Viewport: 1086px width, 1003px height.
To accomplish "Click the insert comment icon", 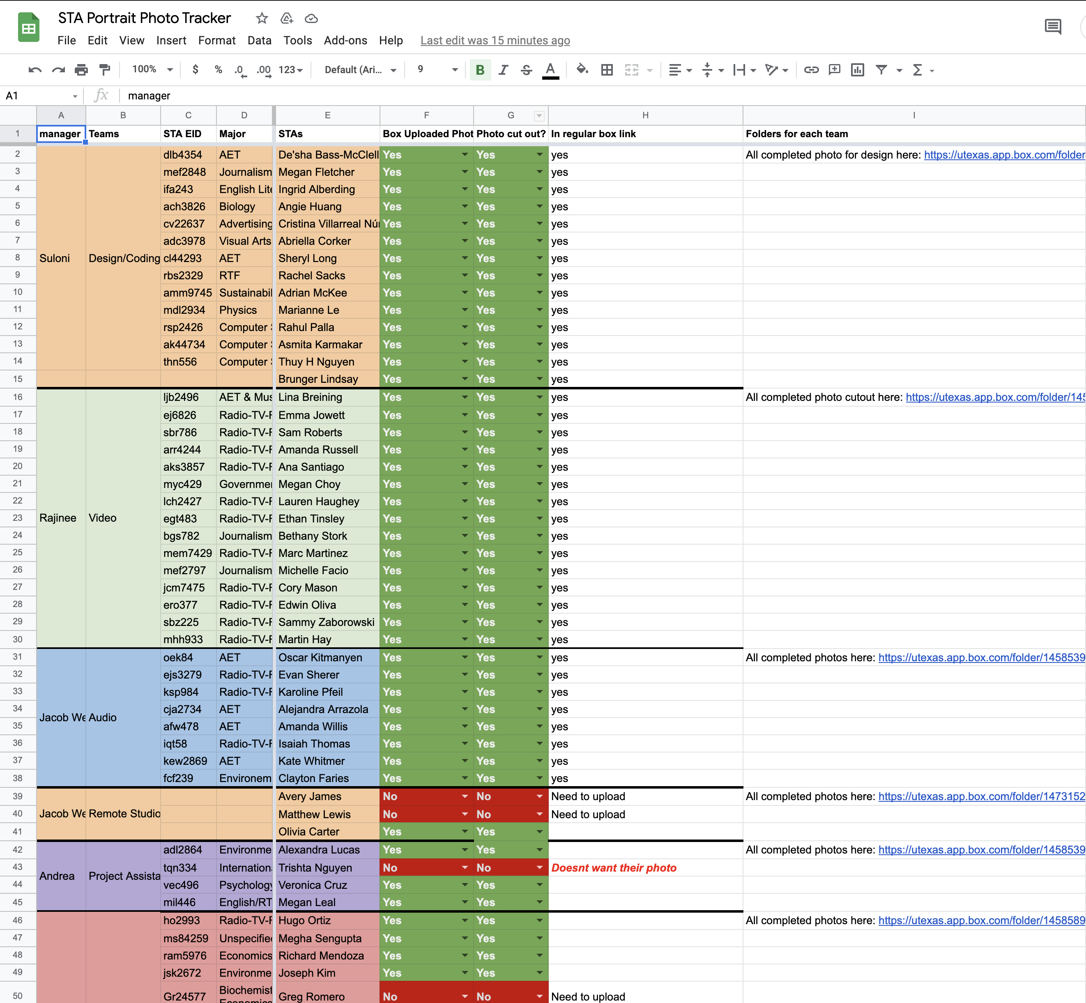I will tap(834, 69).
